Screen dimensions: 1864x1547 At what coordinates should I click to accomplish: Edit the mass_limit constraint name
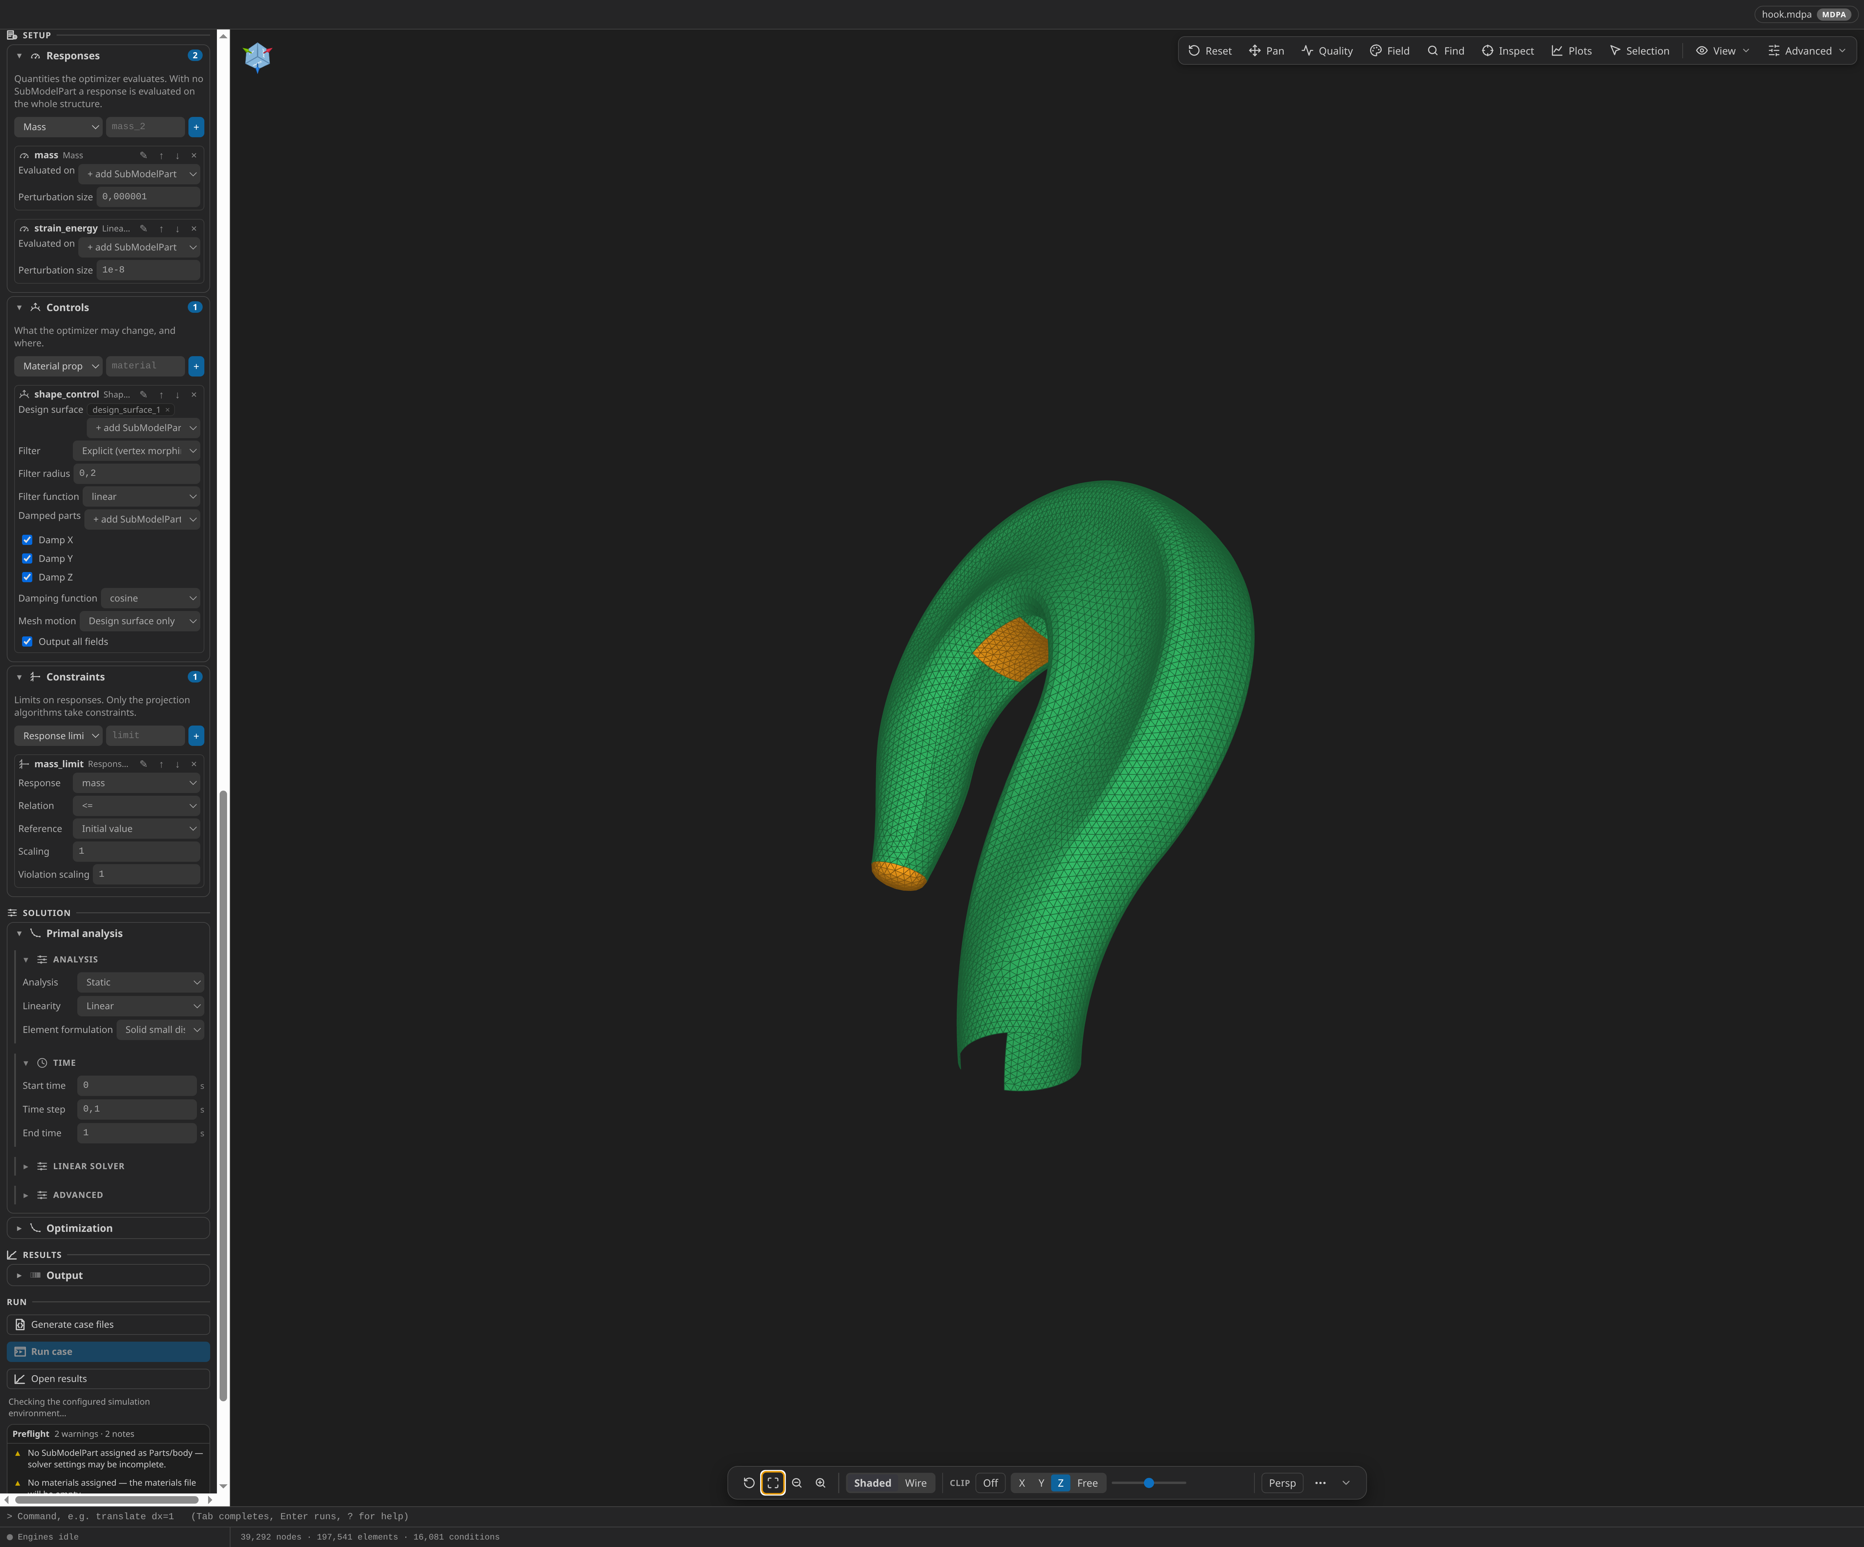coord(143,764)
